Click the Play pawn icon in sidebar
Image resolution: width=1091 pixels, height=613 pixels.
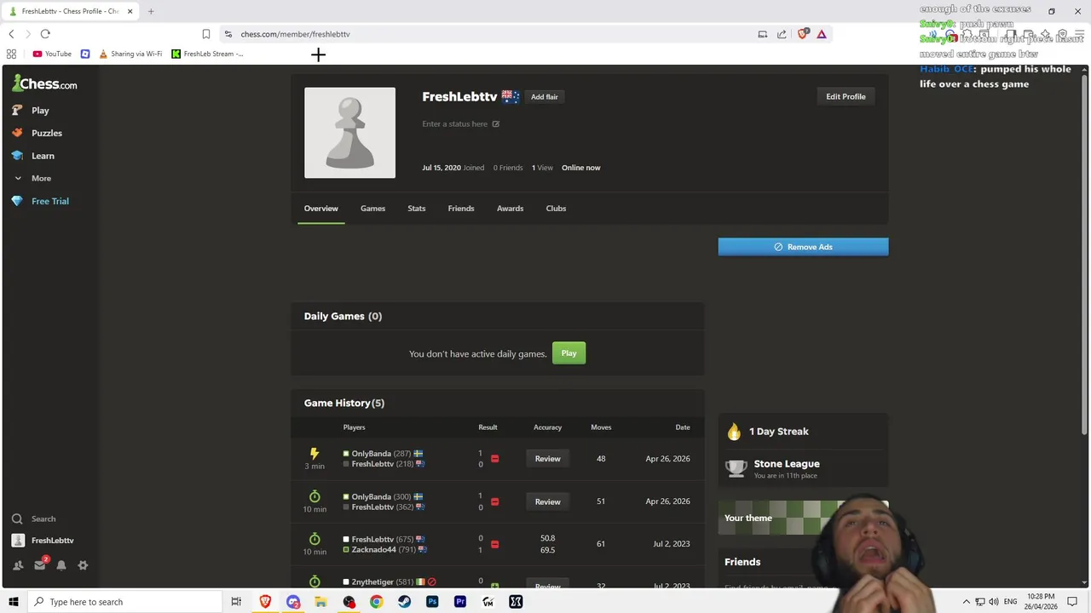point(17,110)
